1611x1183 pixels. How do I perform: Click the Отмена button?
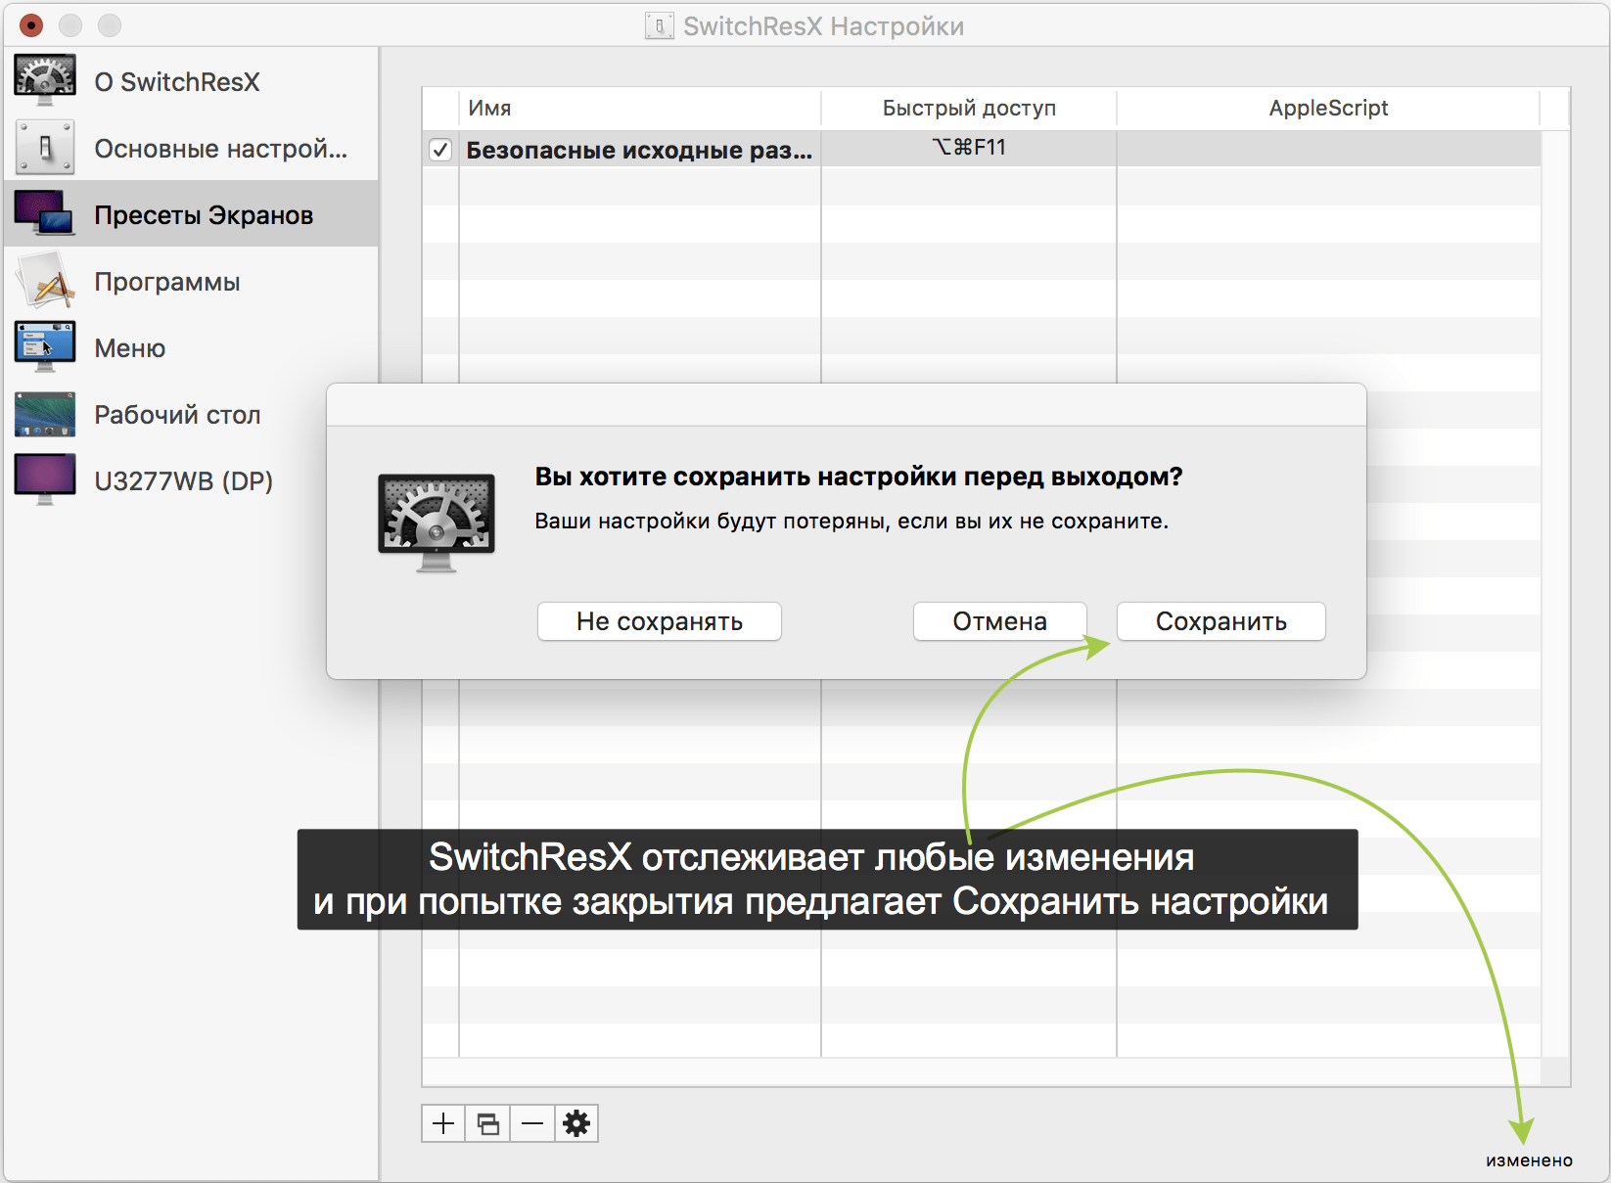[1000, 621]
